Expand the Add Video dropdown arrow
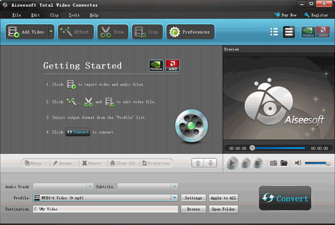The height and width of the screenshot is (225, 335). pyautogui.click(x=51, y=32)
